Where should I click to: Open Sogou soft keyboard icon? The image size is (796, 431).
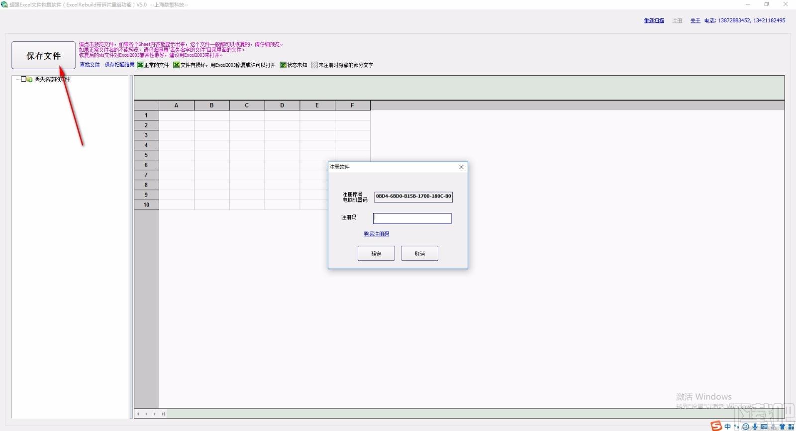click(764, 427)
